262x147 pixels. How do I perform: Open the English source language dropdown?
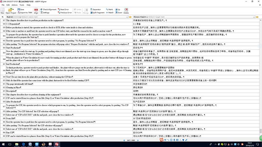[14, 17]
